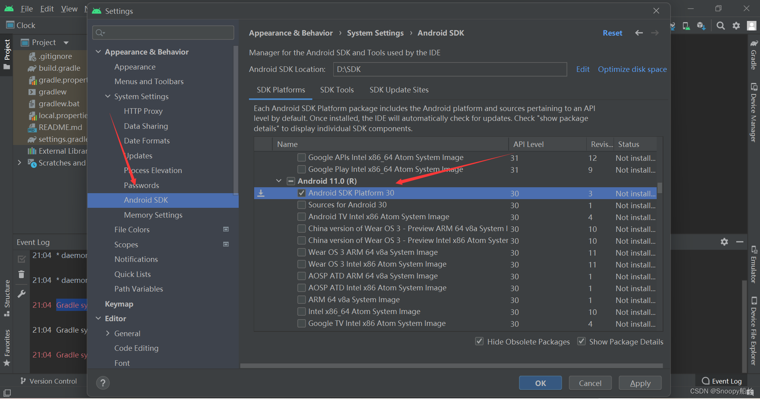Click the OK button
The height and width of the screenshot is (399, 760).
point(540,383)
